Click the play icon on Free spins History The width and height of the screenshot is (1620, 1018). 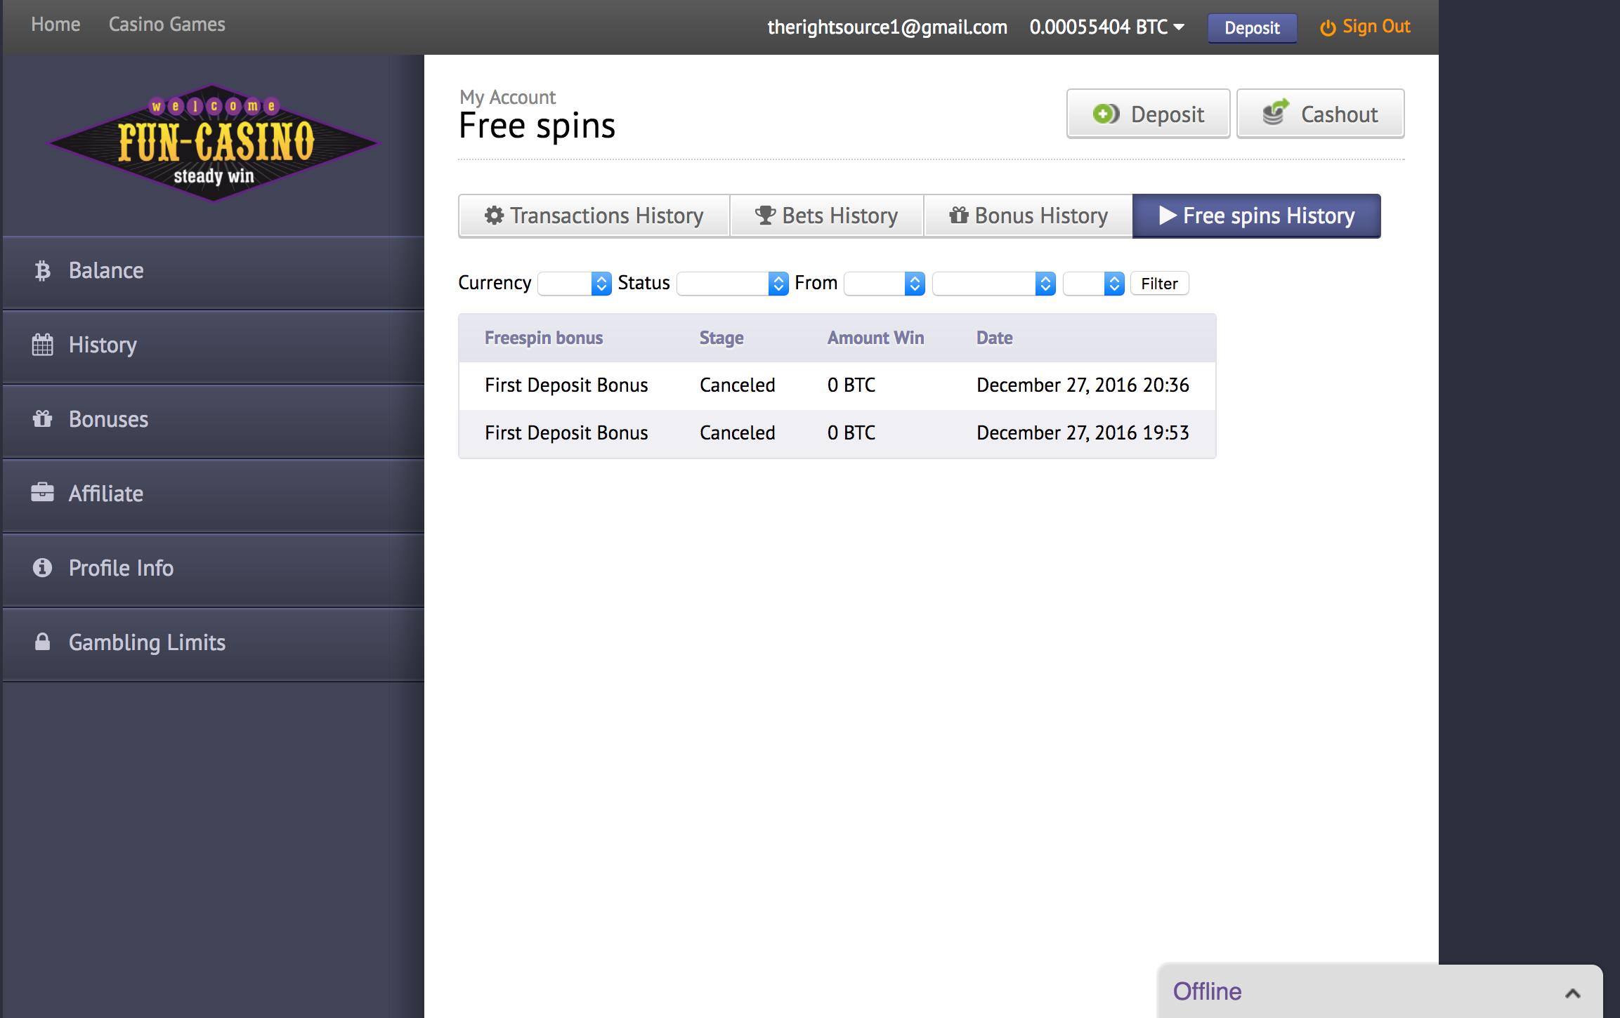tap(1168, 216)
